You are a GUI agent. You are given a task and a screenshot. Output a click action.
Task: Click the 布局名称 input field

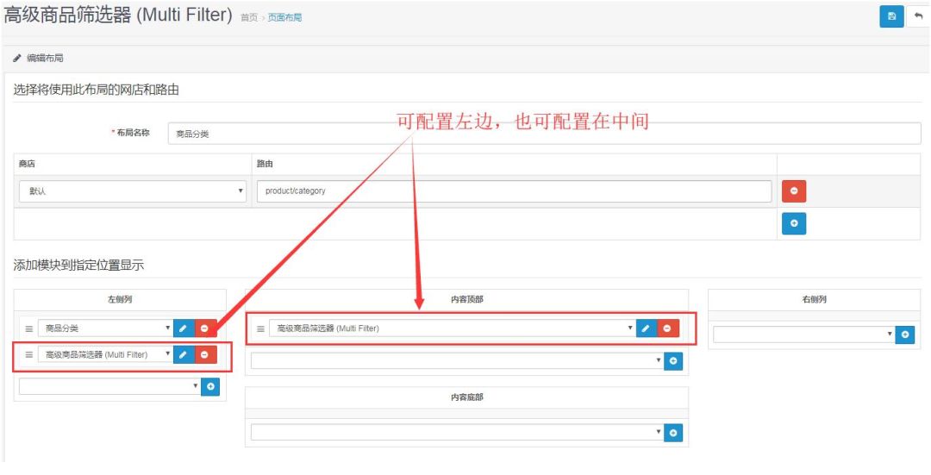[x=544, y=134]
